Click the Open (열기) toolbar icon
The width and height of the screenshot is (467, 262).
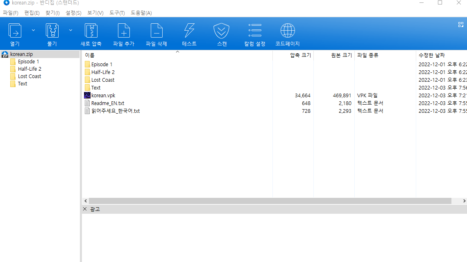[15, 31]
